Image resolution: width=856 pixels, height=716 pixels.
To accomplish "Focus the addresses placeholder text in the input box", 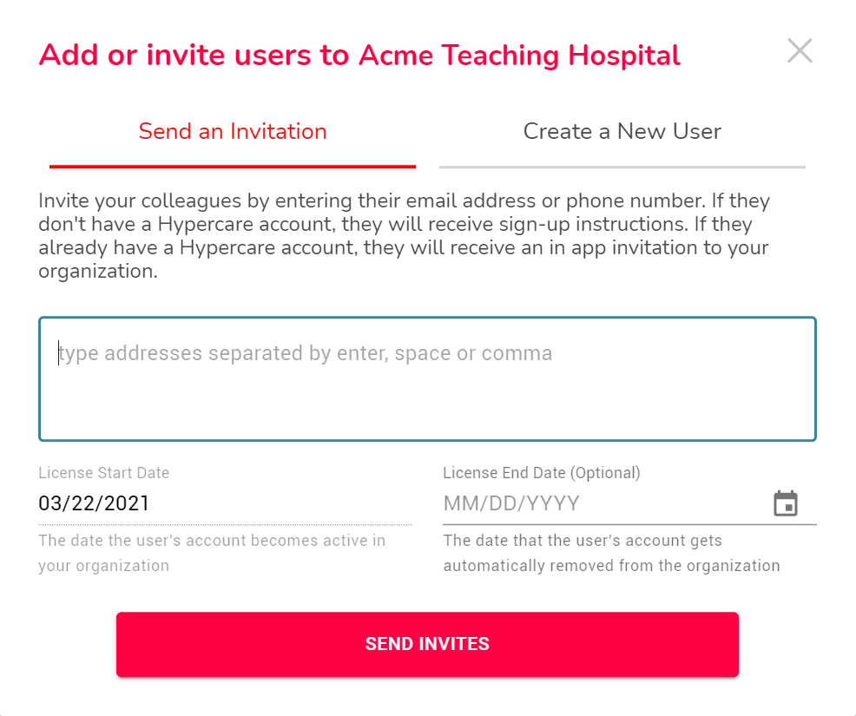I will pos(306,353).
